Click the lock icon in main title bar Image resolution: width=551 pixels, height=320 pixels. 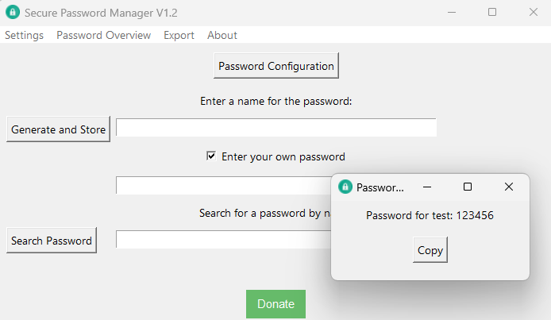pos(12,13)
